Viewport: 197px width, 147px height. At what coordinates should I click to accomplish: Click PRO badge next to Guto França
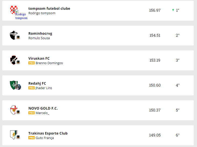pos(31,138)
